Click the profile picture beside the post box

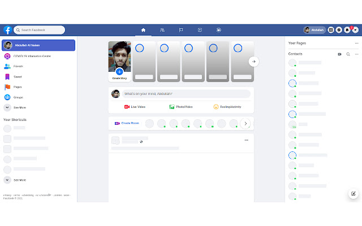point(115,94)
